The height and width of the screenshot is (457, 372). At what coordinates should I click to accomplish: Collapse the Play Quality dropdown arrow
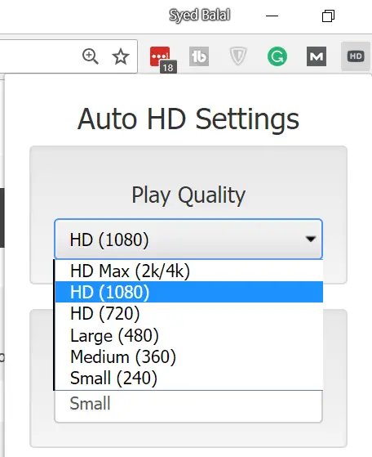(x=311, y=240)
